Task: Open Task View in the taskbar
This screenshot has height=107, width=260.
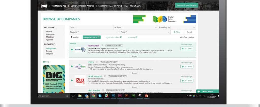Action: click(x=73, y=96)
